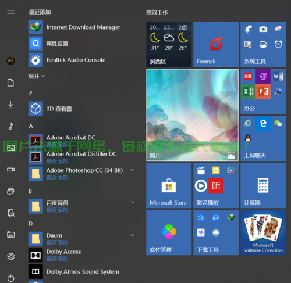Open Microsoft Solitaire Collection tile
This screenshot has height=283, width=291.
(x=263, y=232)
